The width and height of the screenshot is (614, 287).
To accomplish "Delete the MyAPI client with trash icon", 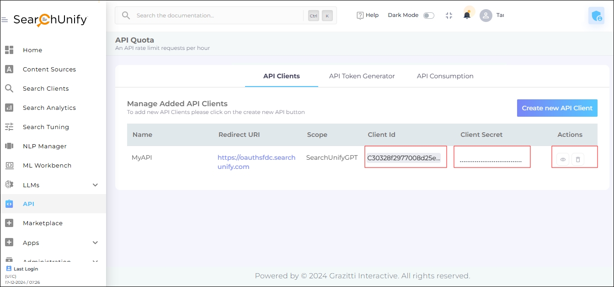I will pos(578,159).
